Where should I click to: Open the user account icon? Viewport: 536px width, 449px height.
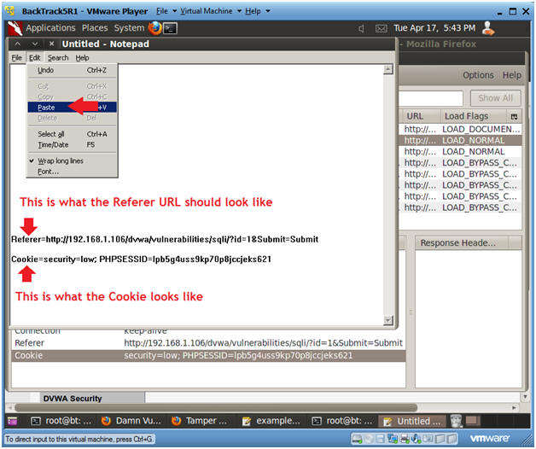[x=488, y=28]
